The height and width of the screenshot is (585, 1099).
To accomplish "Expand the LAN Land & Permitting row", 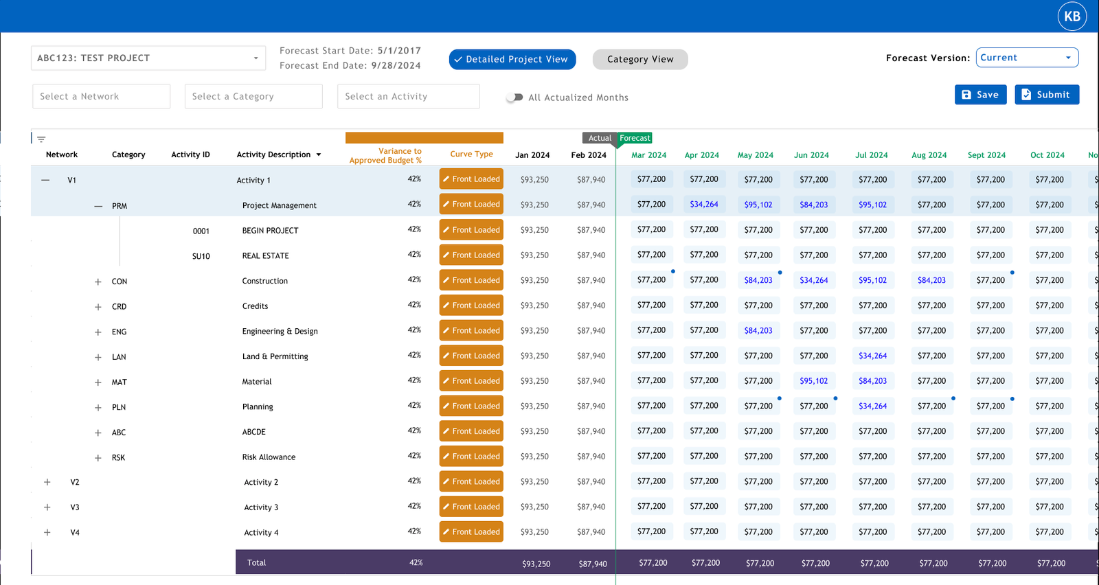I will [98, 358].
